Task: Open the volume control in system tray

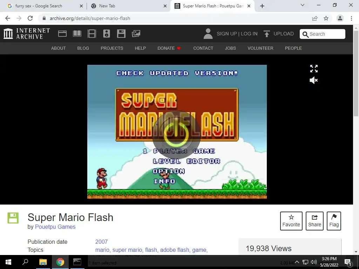Action: pyautogui.click(x=314, y=262)
